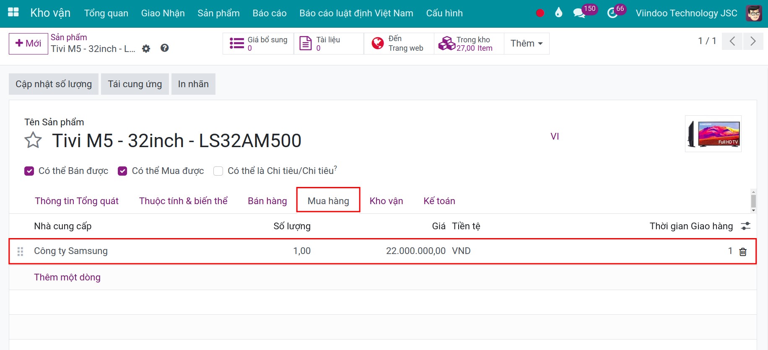Screen dimensions: 768x350
Task: Open optional columns settings icon in table header
Action: (x=745, y=226)
